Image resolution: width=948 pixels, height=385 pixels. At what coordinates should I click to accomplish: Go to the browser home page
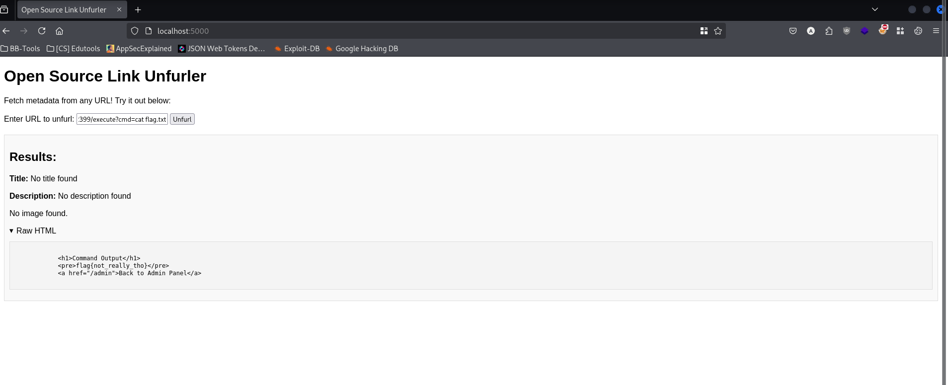pyautogui.click(x=60, y=31)
